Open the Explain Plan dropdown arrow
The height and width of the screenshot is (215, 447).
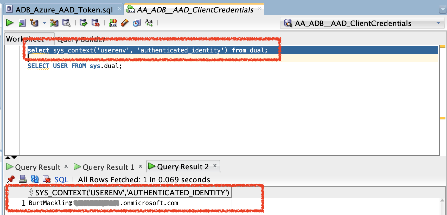coord(45,23)
